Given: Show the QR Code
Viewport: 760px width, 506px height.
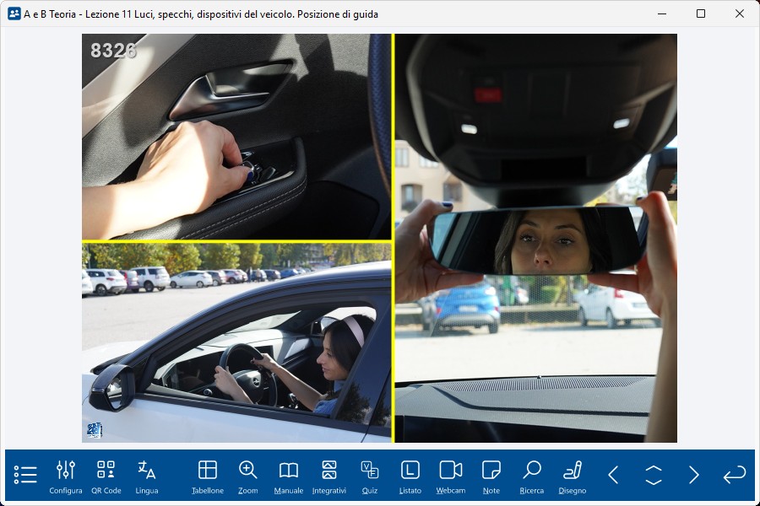Looking at the screenshot, I should point(106,476).
